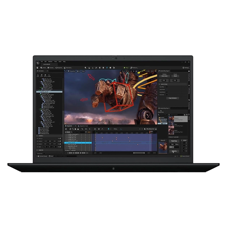Click the Paste Pose button
Viewport: 227px width, 227px height.
pos(174,141)
